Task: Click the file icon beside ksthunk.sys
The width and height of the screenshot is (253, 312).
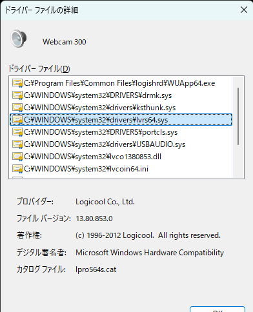Action: (x=17, y=108)
